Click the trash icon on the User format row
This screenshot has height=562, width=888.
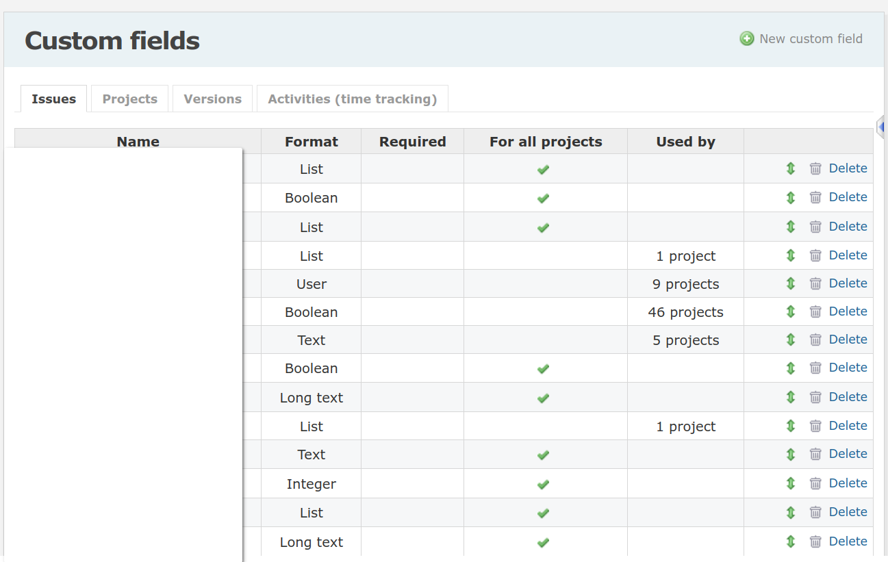pos(815,283)
